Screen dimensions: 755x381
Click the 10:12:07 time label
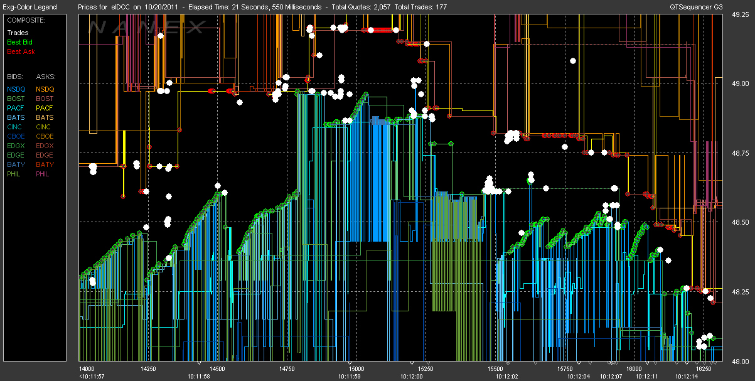(611, 377)
